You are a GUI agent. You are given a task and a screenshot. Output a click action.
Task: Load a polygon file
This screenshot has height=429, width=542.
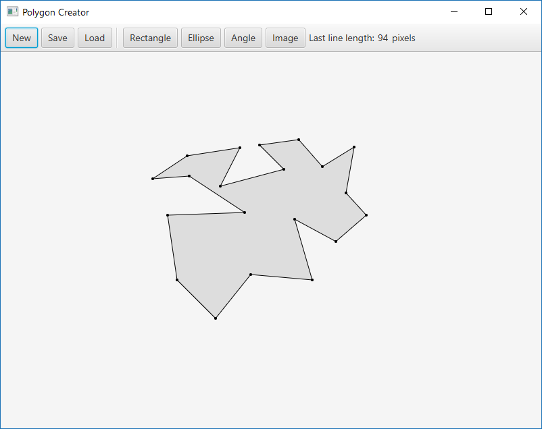95,38
